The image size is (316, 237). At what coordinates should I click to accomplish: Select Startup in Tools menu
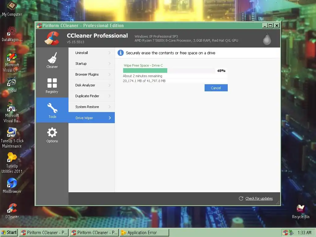(92, 64)
